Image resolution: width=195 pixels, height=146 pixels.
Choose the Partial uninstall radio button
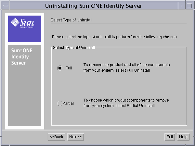pos(60,103)
